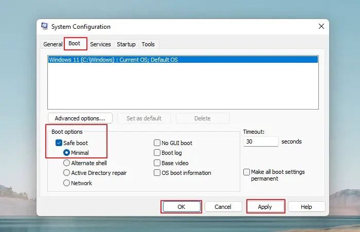Select the Windows 11 boot entry
360x232 pixels.
pos(113,60)
